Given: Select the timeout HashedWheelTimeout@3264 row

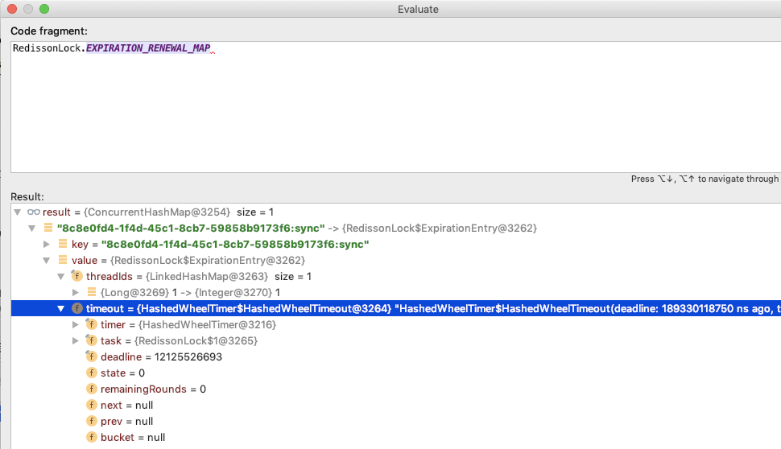Looking at the screenshot, I should pyautogui.click(x=396, y=309).
